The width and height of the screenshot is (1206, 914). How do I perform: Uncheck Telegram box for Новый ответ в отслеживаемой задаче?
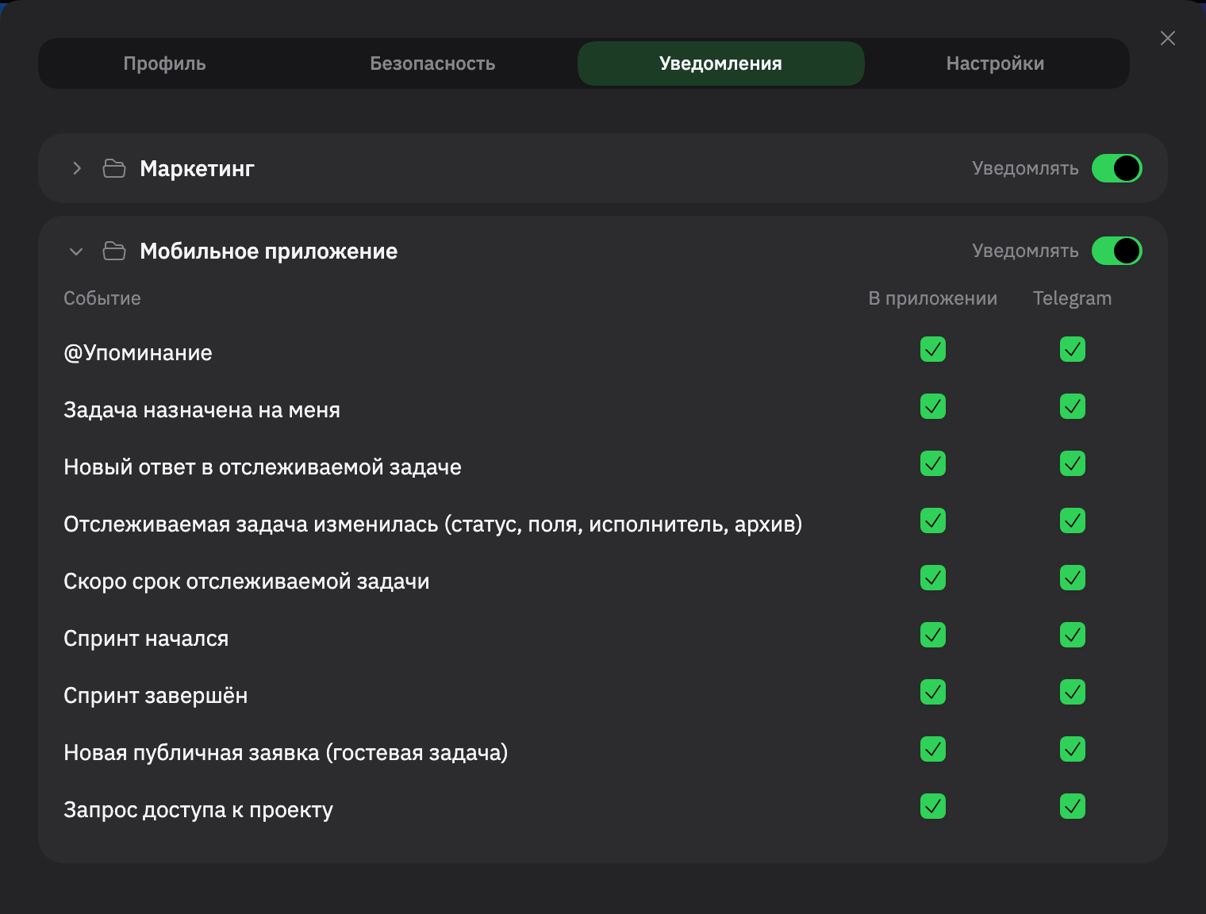click(1073, 463)
